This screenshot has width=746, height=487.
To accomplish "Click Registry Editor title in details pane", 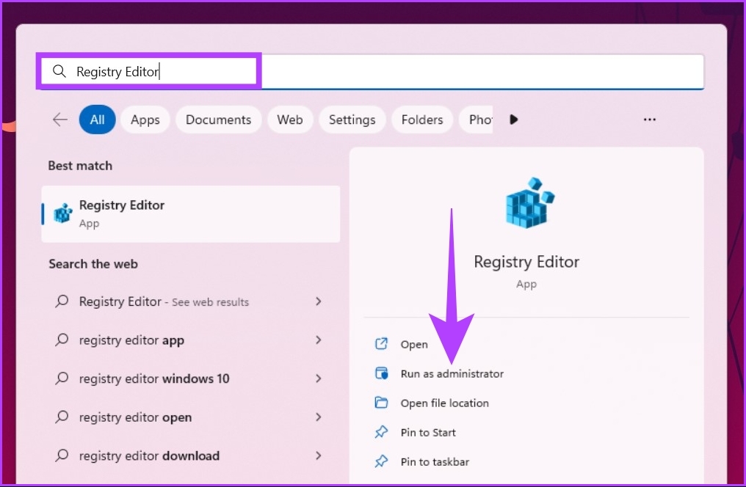I will click(x=526, y=262).
